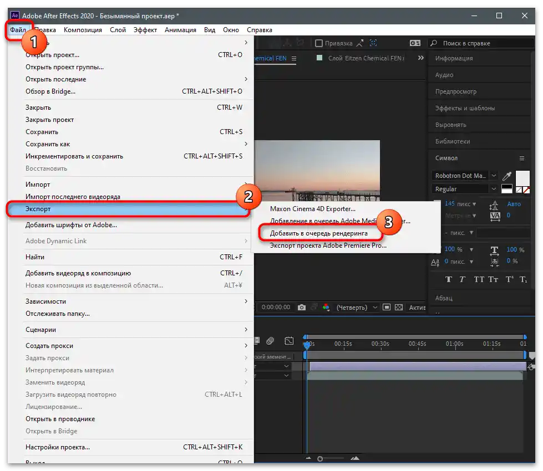The width and height of the screenshot is (543, 471).
Task: Open the RGB channel display icon
Action: pos(326,307)
